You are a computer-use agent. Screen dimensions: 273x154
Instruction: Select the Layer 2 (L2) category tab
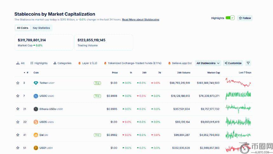click(88, 63)
